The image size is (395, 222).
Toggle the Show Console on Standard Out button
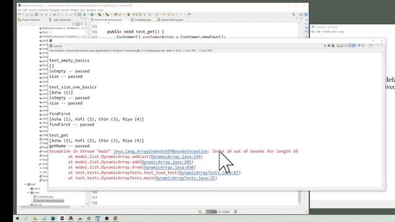tap(350, 46)
